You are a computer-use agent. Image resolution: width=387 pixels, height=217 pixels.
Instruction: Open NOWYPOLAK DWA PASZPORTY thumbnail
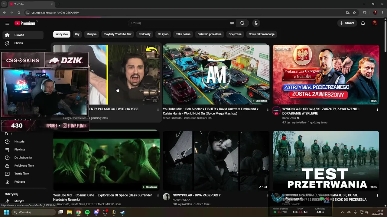[216, 161]
